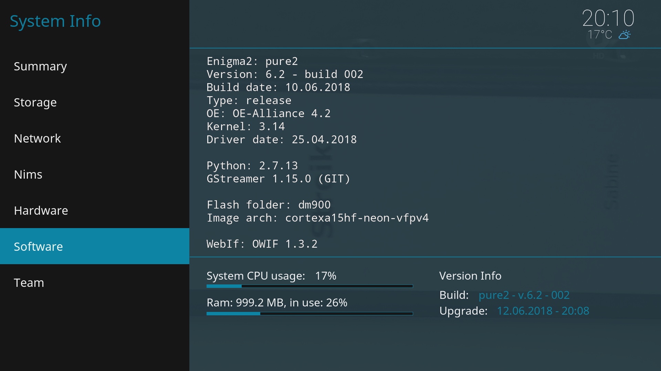Click the System CPU usage bar
Screen dimensions: 661x371
pyautogui.click(x=309, y=286)
